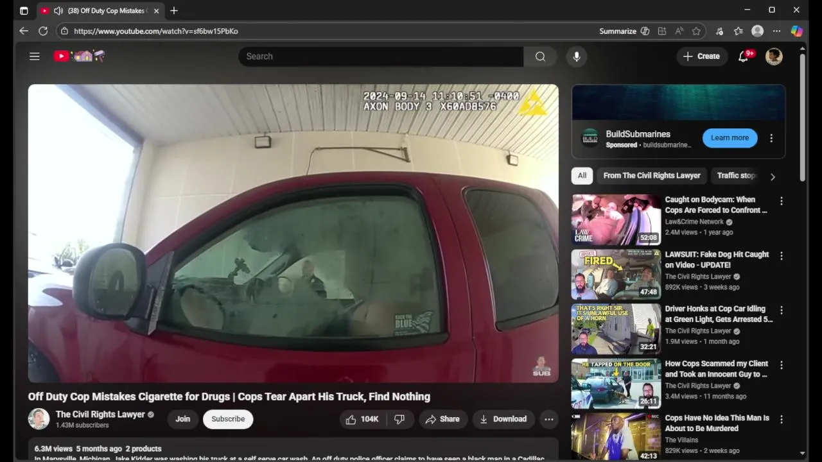
Task: Click the video player frame
Action: 293,234
